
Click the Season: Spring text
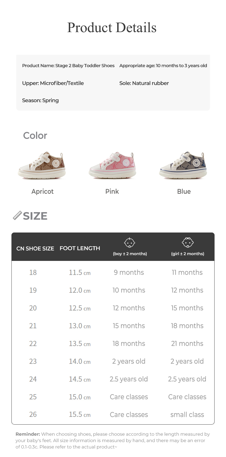click(x=40, y=100)
